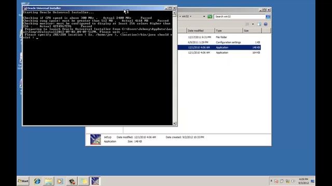Sort by Size column header

pyautogui.click(x=252, y=30)
